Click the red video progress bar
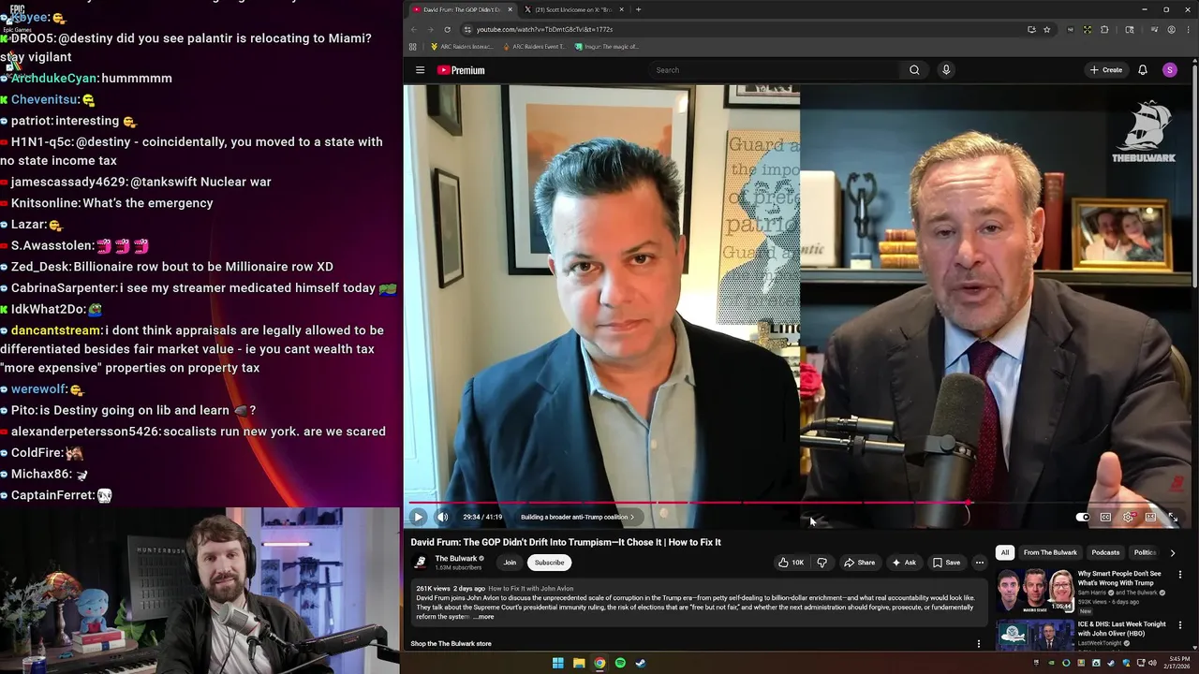 coord(689,503)
